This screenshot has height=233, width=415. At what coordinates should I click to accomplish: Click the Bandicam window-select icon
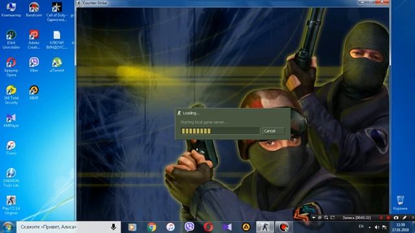320,217
